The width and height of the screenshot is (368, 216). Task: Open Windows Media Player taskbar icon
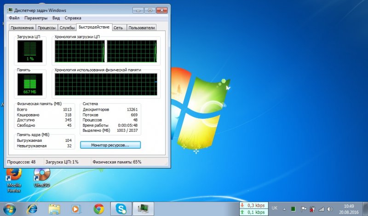(x=76, y=209)
